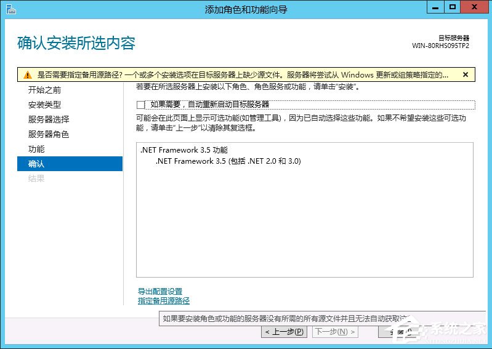The width and height of the screenshot is (492, 349).
Task: Select .NET Framework 3.5 功能 list entry
Action: click(183, 150)
